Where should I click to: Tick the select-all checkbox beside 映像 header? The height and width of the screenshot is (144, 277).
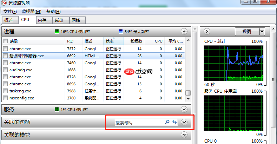coord(6,41)
